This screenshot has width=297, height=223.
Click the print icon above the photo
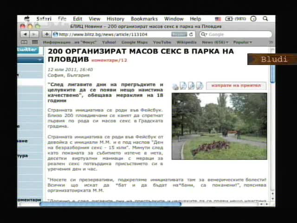(x=175, y=86)
